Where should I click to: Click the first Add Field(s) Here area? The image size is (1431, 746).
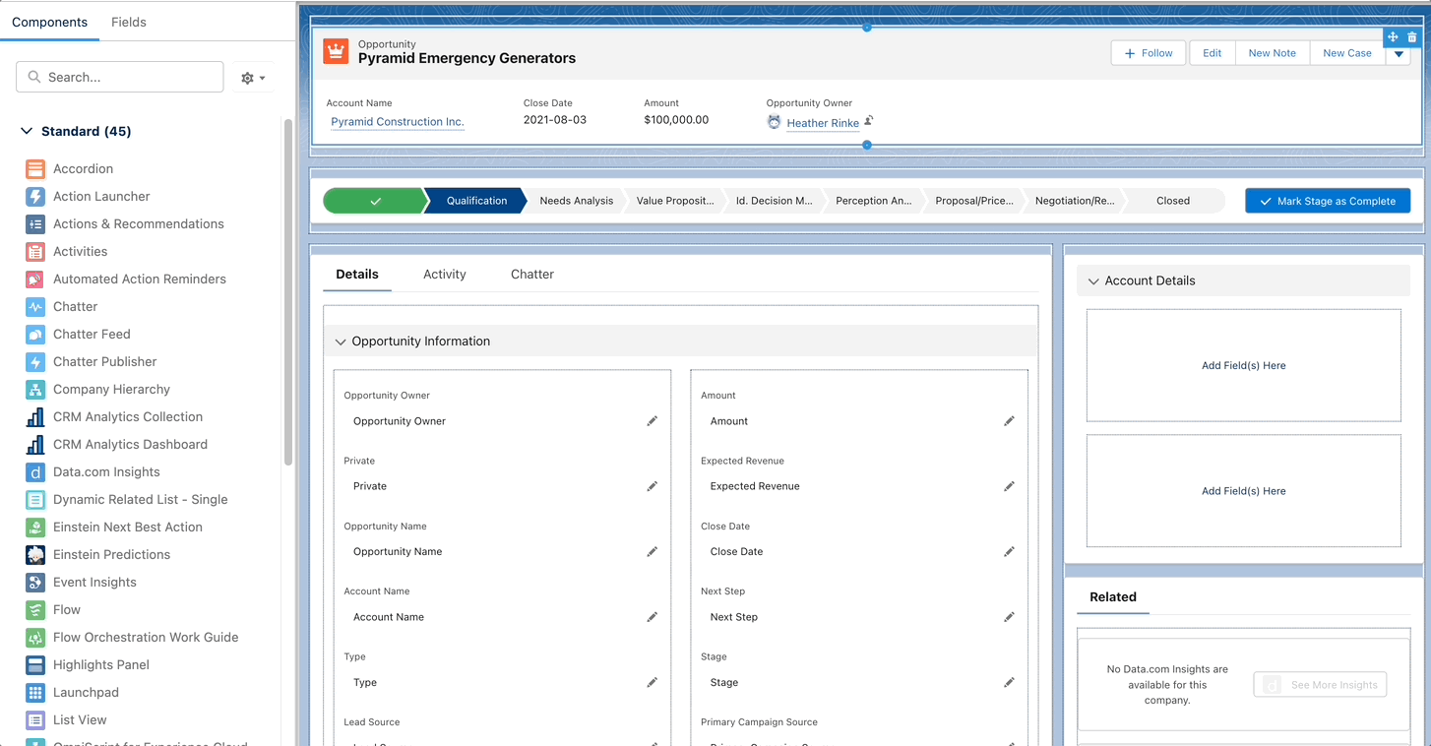tap(1243, 365)
